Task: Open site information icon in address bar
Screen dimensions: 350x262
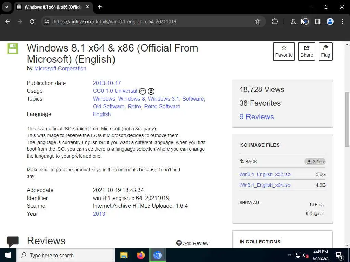Action: coord(46,21)
